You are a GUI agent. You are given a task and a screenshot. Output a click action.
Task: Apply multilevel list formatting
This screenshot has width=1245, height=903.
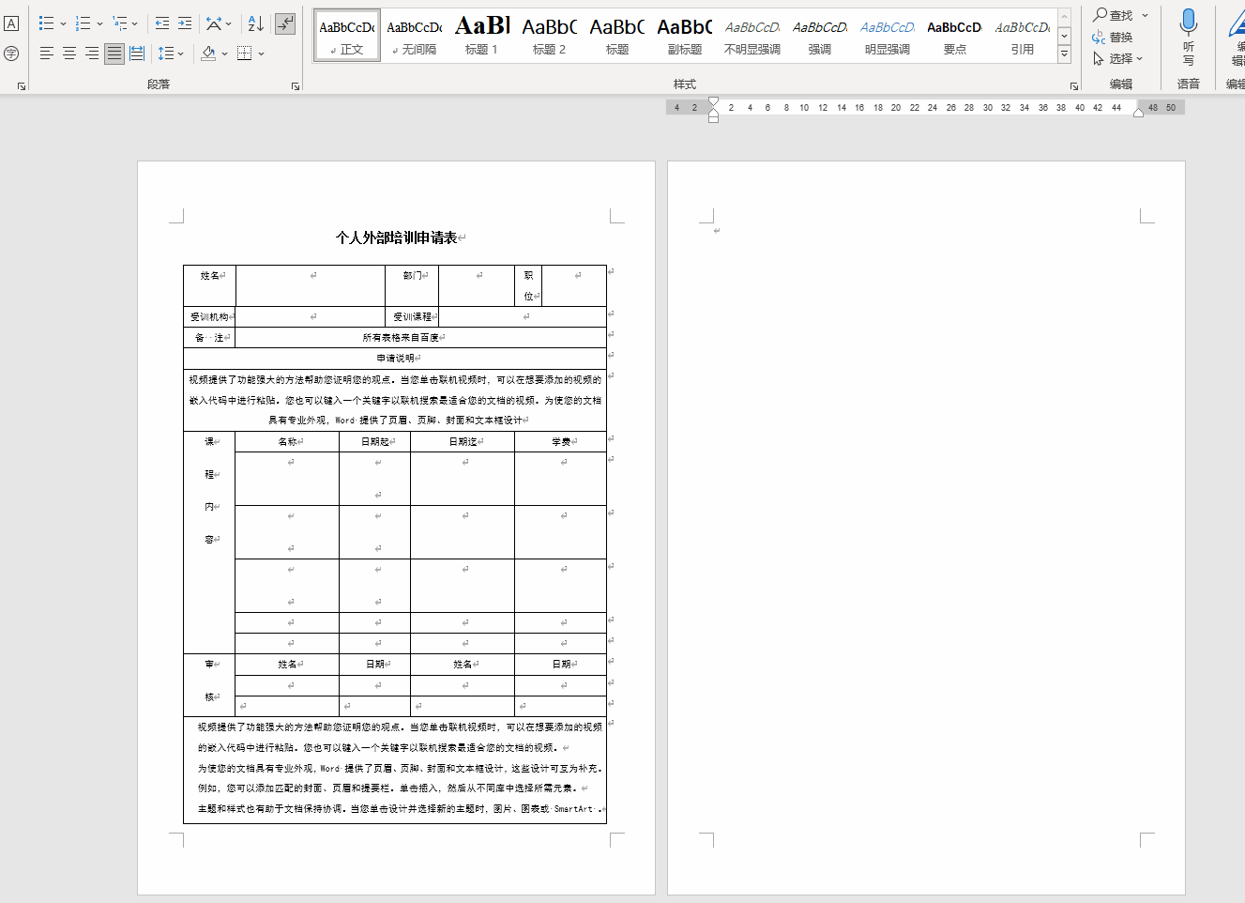pyautogui.click(x=119, y=23)
